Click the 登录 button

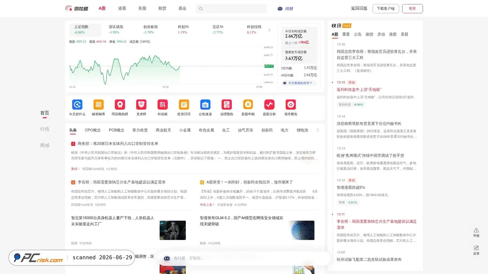coord(413,9)
